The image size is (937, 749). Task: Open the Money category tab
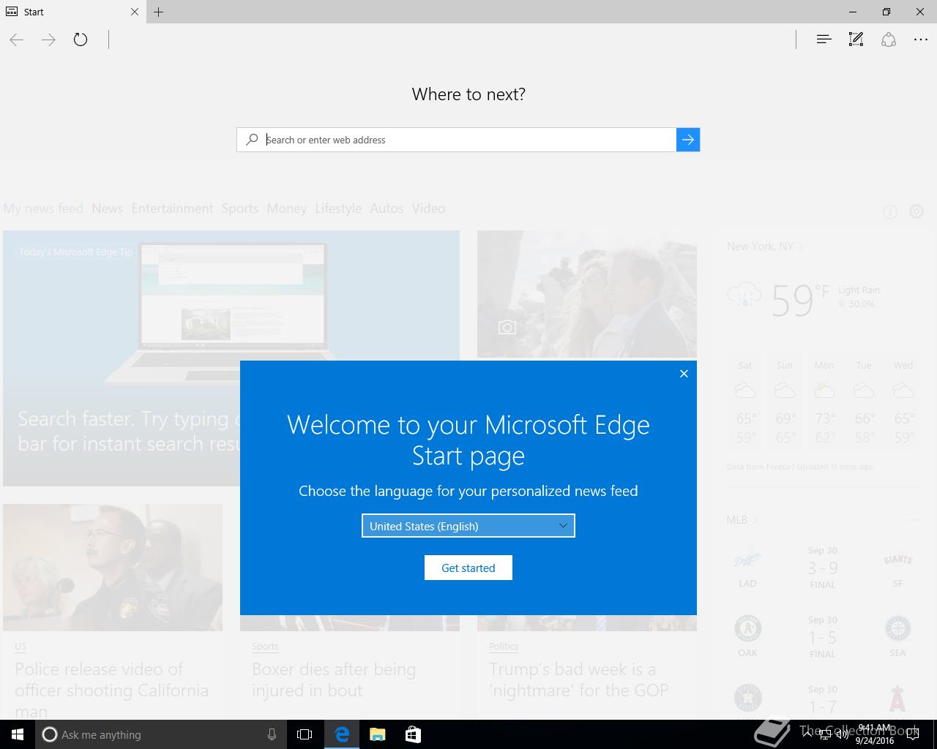(287, 208)
